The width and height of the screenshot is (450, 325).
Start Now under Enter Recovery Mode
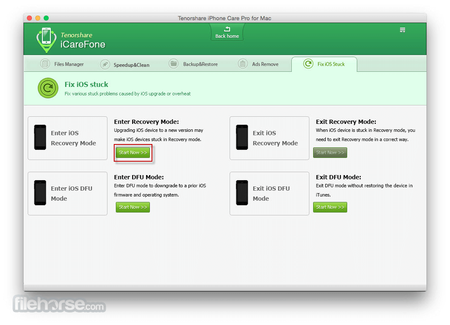133,152
